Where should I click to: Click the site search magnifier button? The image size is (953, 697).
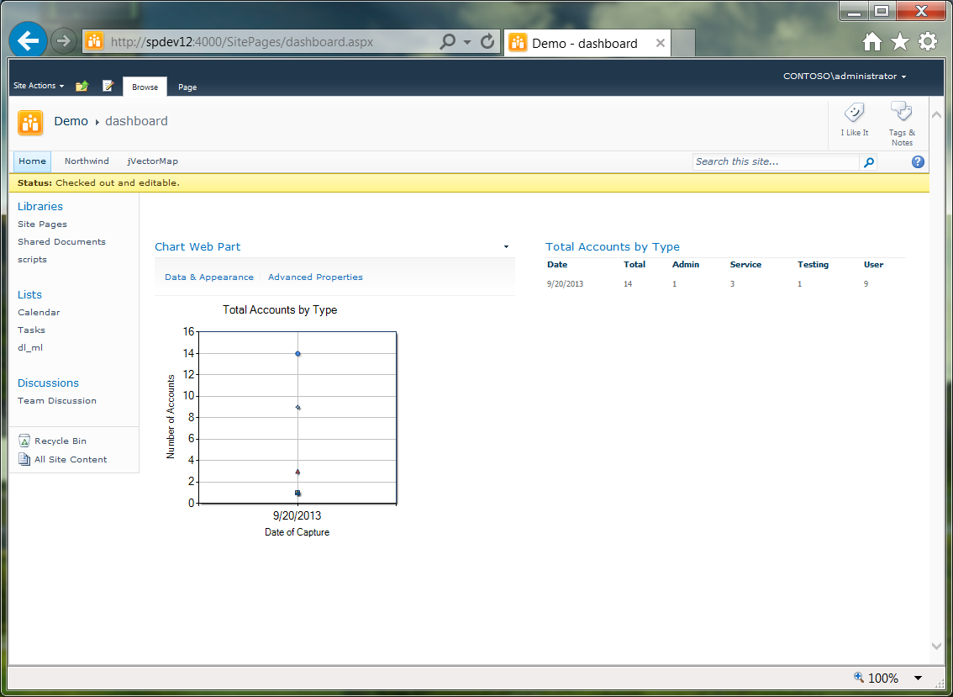tap(868, 161)
